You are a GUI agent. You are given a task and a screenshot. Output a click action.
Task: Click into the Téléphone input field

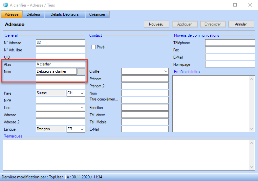click(230, 43)
